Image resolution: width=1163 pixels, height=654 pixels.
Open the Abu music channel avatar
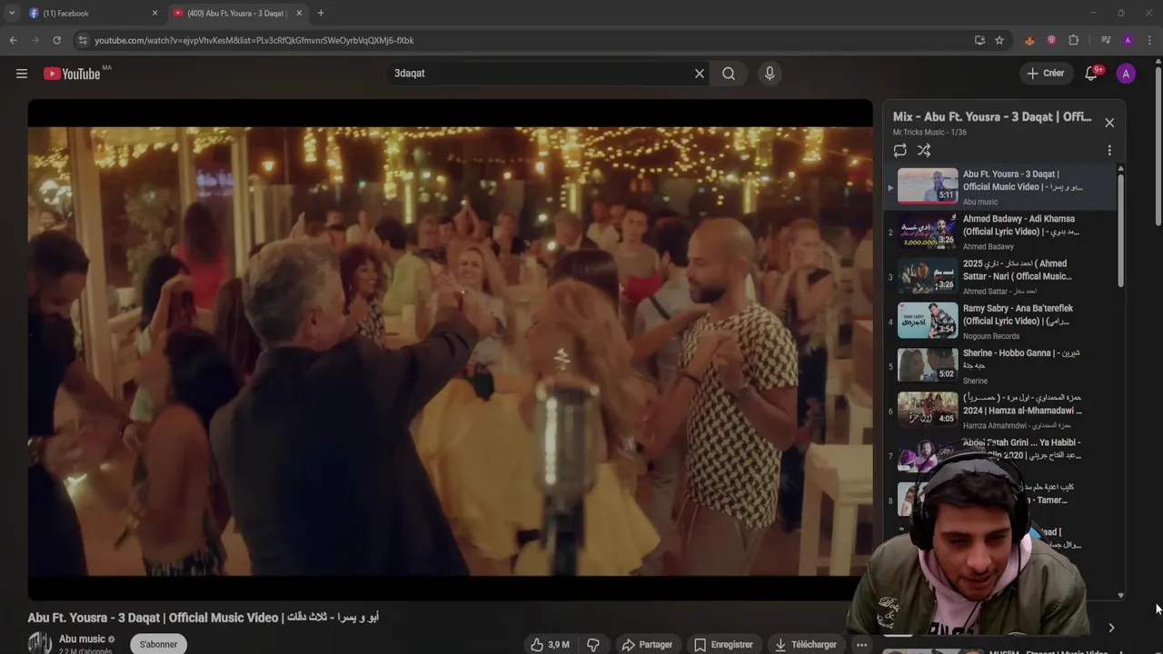39,643
